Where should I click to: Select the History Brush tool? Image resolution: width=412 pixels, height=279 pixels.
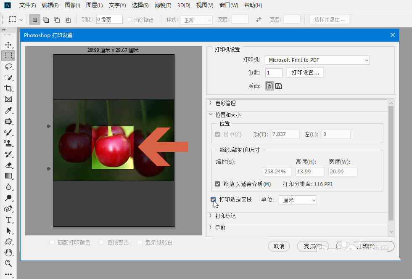coord(8,154)
